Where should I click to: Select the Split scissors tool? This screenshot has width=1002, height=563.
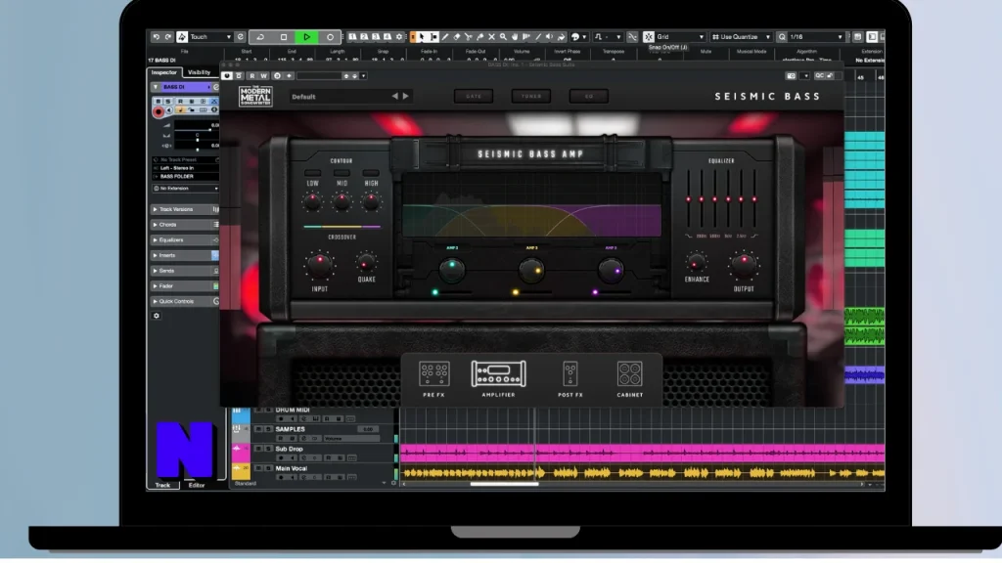tap(469, 37)
